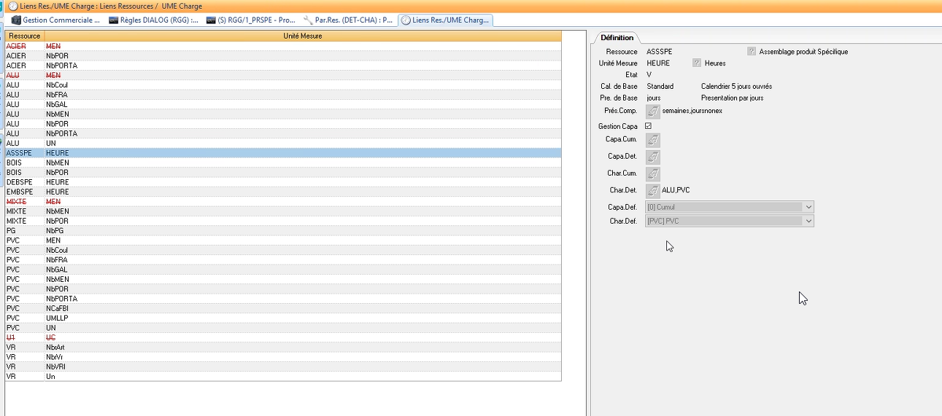
Task: Open the Règles DIALOG (RGG) tab
Action: [x=153, y=20]
